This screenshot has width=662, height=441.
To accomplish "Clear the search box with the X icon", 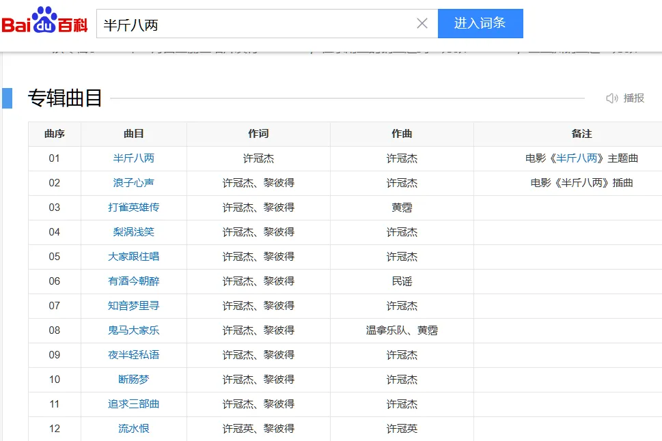I will click(x=422, y=23).
